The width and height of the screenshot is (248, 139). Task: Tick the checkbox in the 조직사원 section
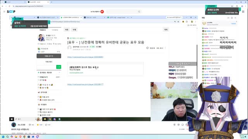pyautogui.click(x=38, y=97)
